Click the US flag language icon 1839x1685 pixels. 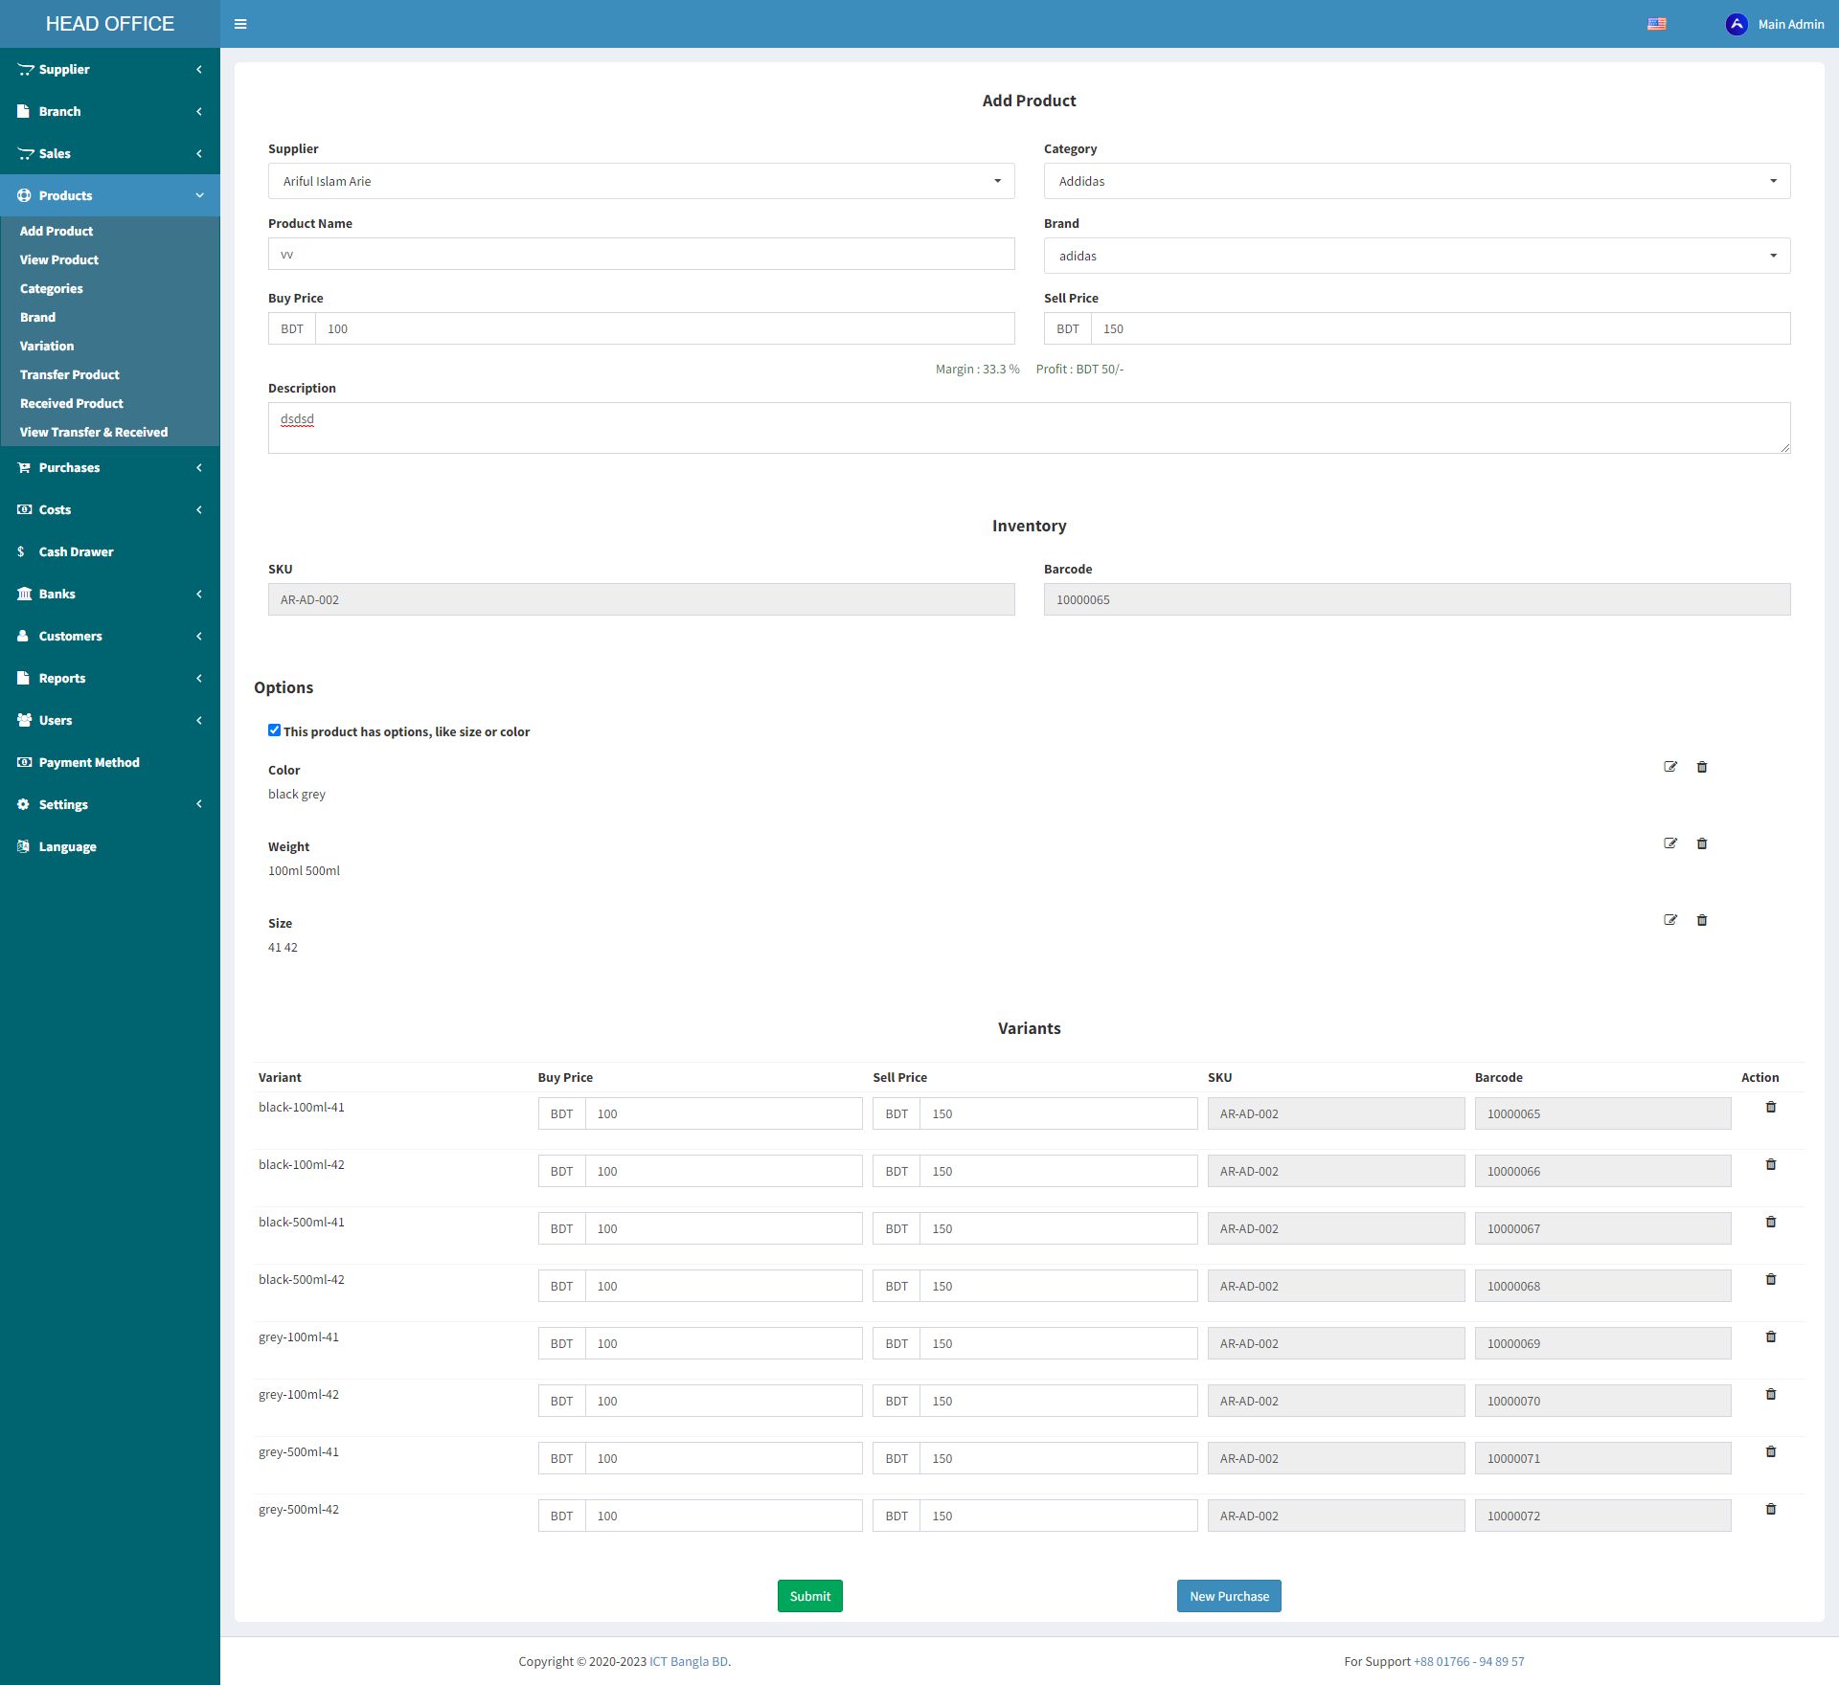coord(1656,24)
